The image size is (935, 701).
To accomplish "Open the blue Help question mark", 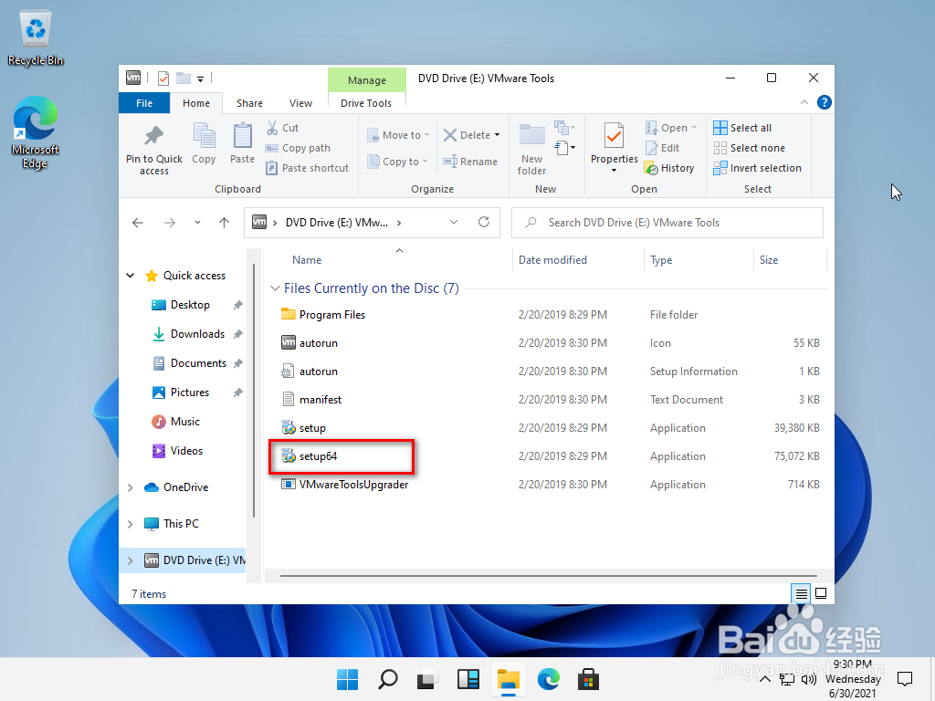I will [825, 102].
